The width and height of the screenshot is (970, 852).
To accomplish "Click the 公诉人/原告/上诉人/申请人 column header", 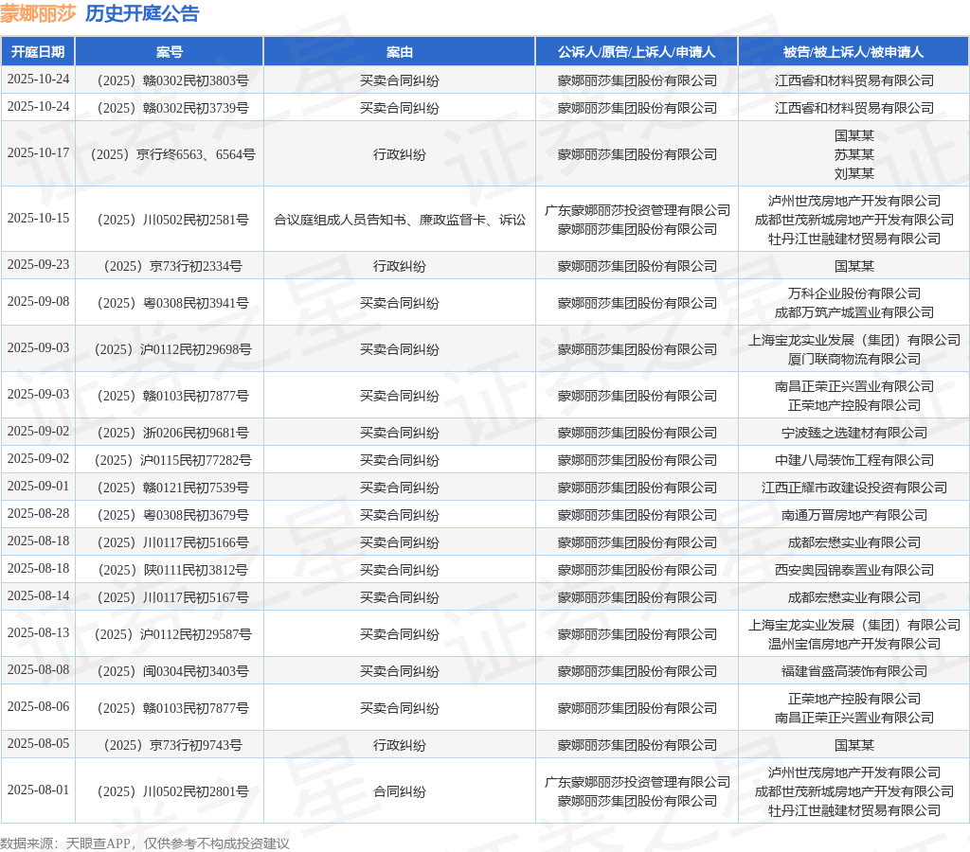I will (637, 52).
